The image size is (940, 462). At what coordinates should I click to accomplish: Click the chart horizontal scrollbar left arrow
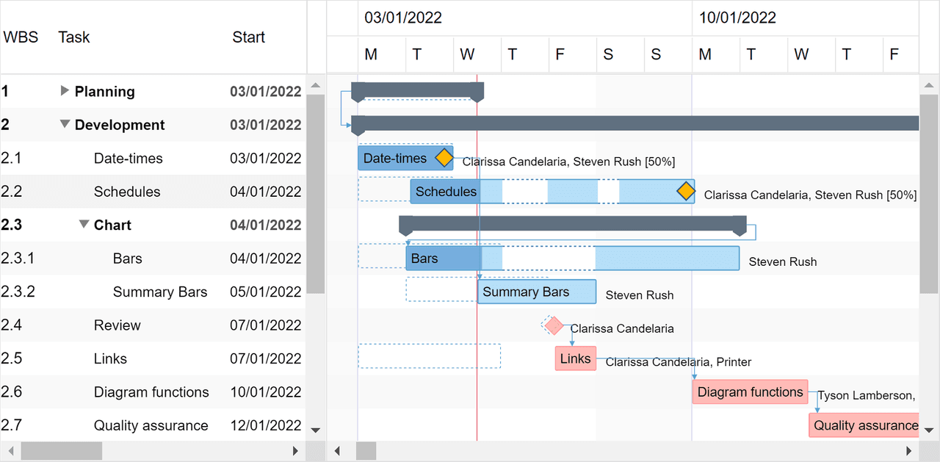338,451
